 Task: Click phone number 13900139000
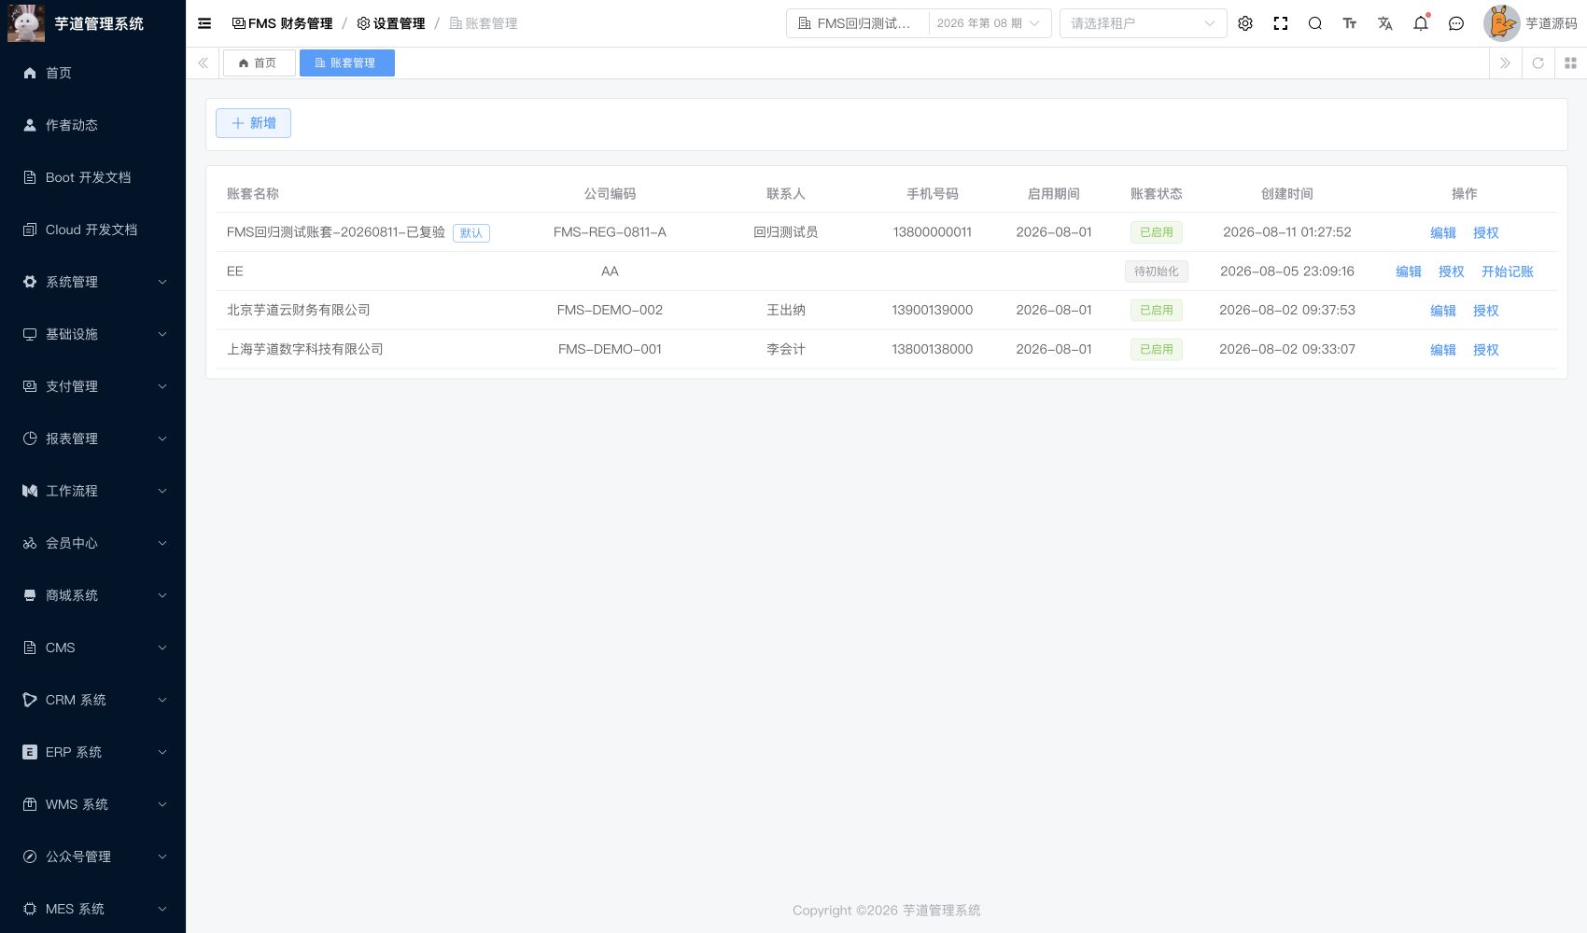933,310
